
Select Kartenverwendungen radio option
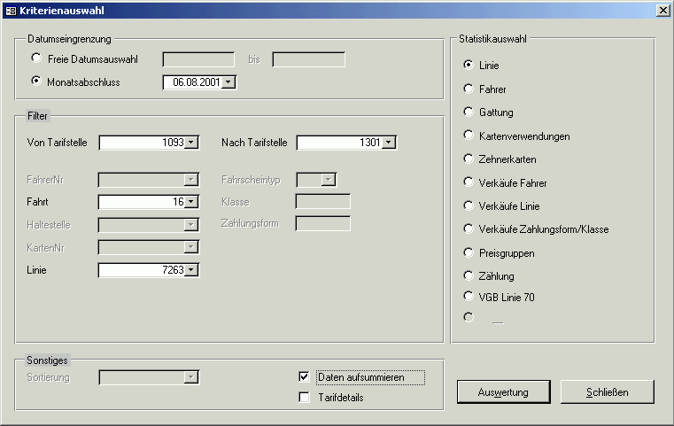[469, 135]
